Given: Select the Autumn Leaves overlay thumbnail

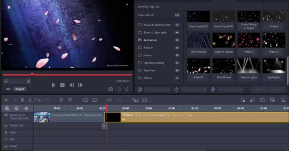Looking at the screenshot, I should click(224, 41).
